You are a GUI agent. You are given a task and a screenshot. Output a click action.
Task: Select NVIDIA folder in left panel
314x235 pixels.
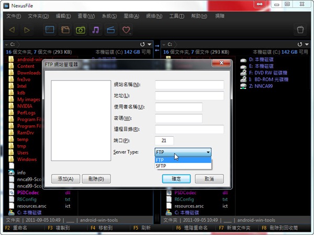[25, 106]
